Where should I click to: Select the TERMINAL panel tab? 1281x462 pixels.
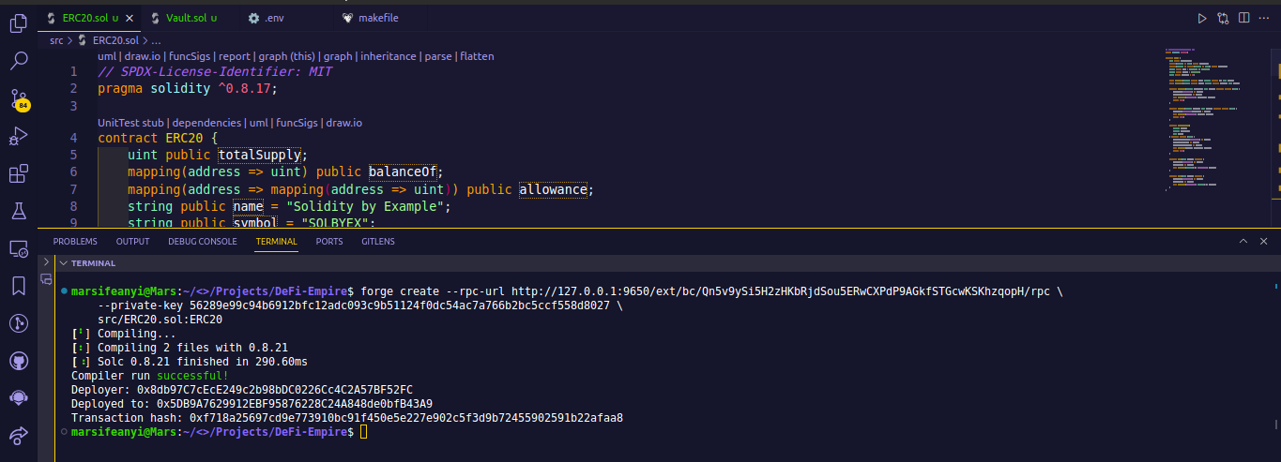pyautogui.click(x=276, y=242)
